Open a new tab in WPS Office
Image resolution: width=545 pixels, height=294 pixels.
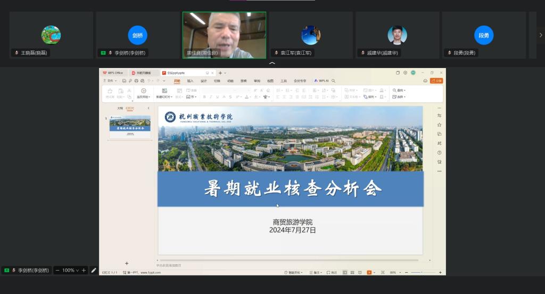[220, 73]
